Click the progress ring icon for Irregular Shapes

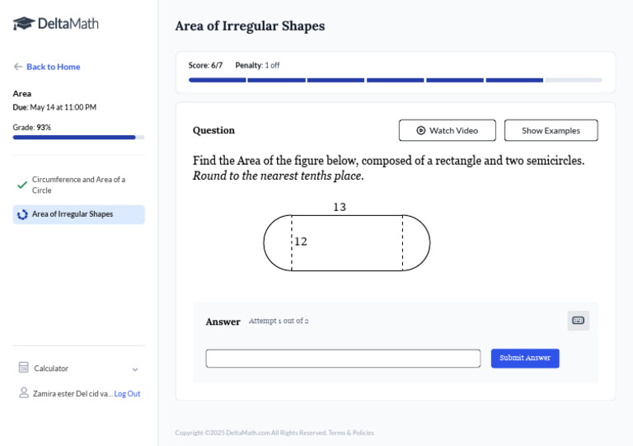(22, 214)
